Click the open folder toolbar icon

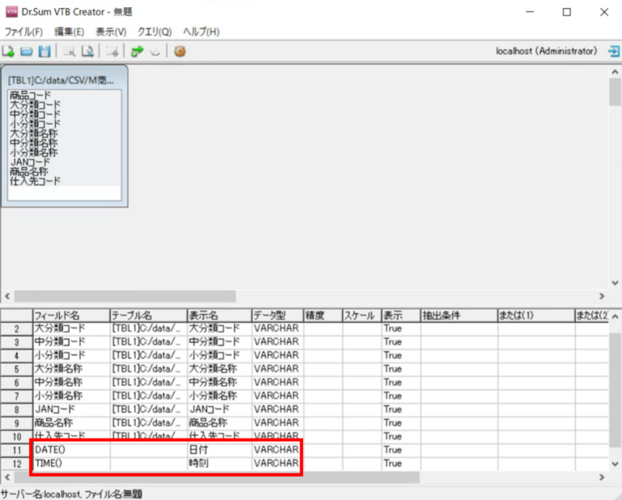pyautogui.click(x=26, y=51)
